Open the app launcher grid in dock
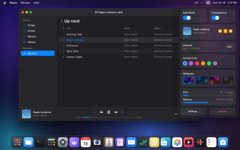This screenshot has height=150, width=240. click(17, 142)
